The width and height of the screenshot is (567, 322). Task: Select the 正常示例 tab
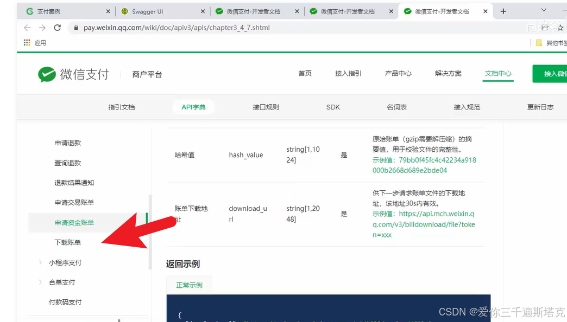[x=189, y=285]
